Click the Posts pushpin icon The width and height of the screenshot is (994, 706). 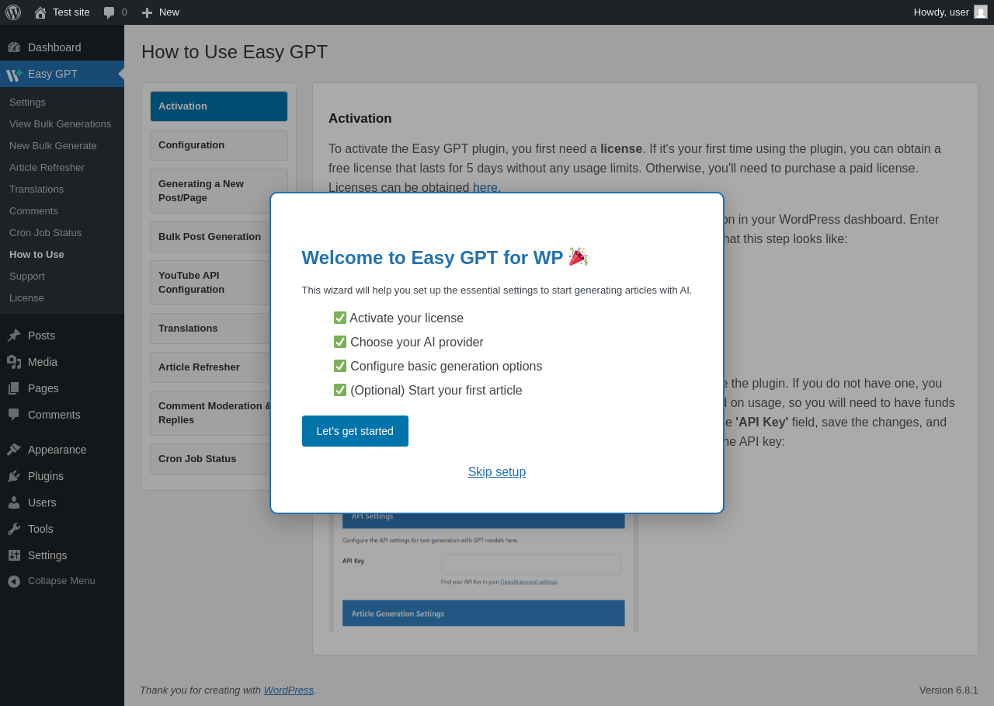[14, 336]
